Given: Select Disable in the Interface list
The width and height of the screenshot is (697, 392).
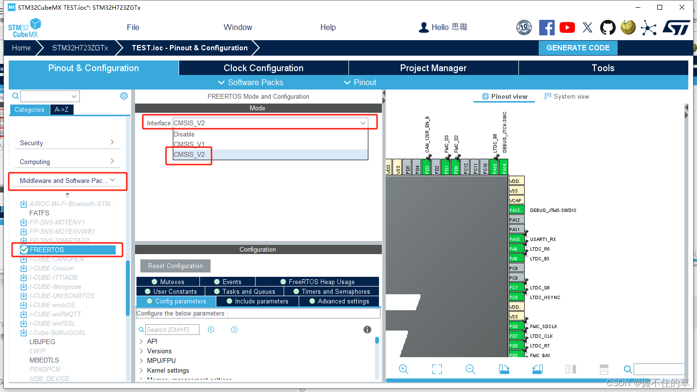Looking at the screenshot, I should point(271,134).
